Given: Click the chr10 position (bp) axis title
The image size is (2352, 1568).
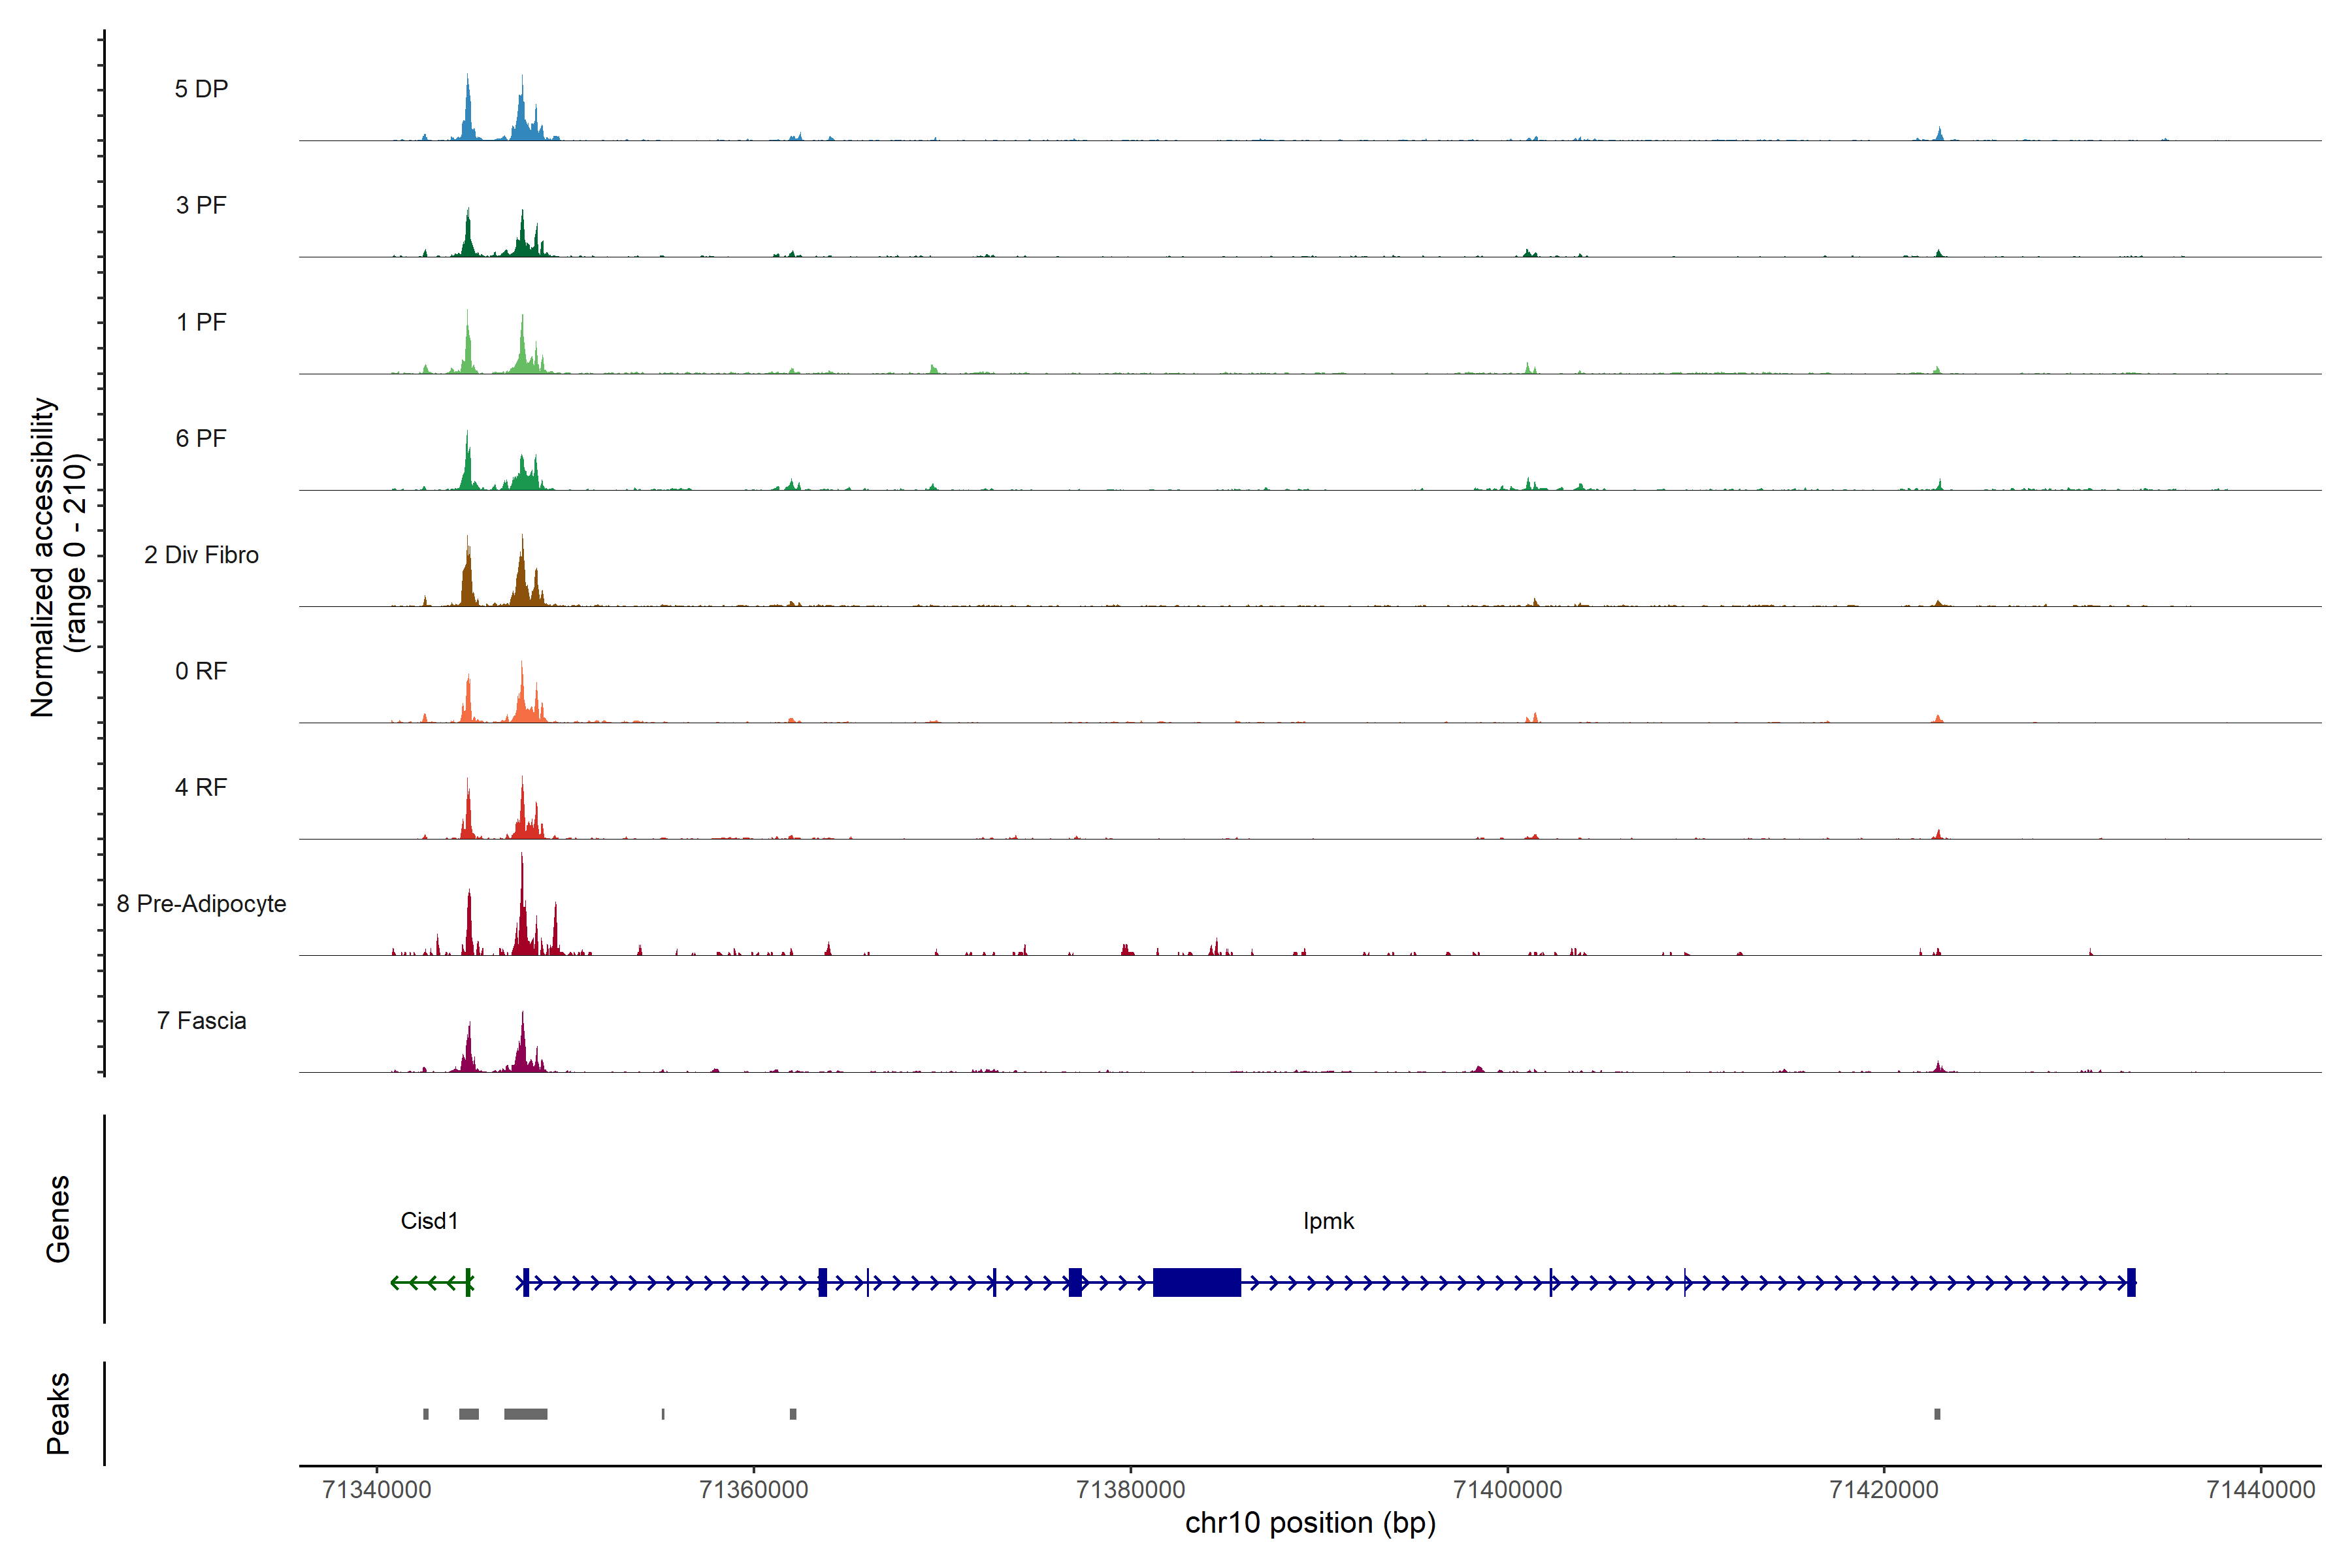Looking at the screenshot, I should tap(1310, 1523).
